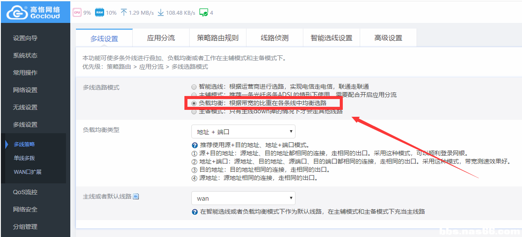
Task: Switch to 多线设置 tab
Action: (104, 38)
